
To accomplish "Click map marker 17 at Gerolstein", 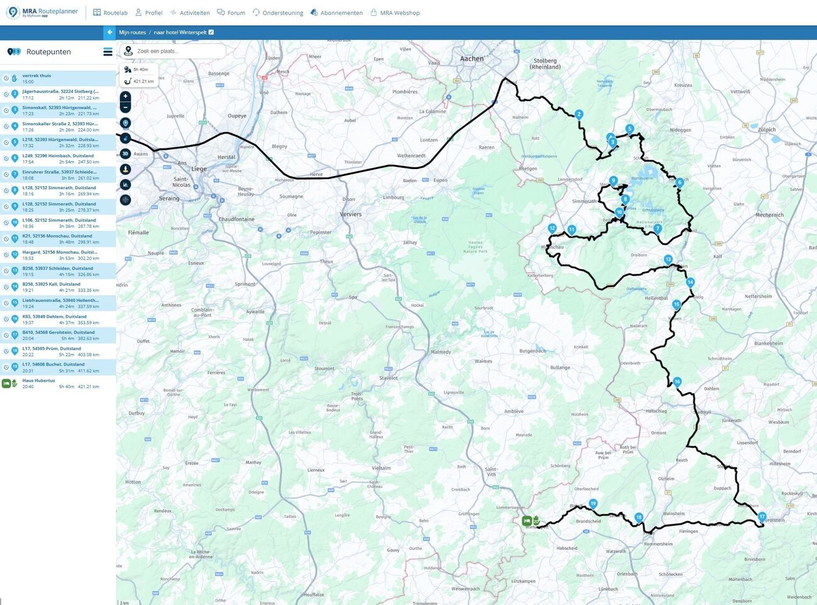I will 762,517.
